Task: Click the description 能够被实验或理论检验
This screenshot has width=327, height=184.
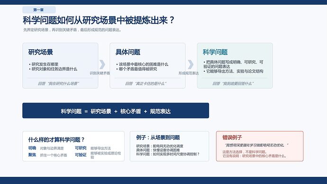Action: point(106,155)
